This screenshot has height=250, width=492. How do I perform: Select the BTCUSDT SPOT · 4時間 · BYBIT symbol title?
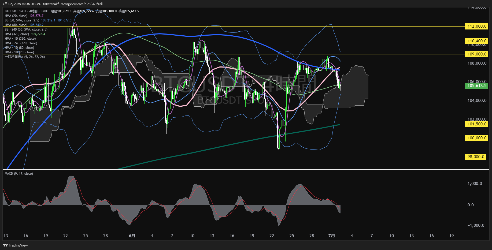pyautogui.click(x=27, y=11)
